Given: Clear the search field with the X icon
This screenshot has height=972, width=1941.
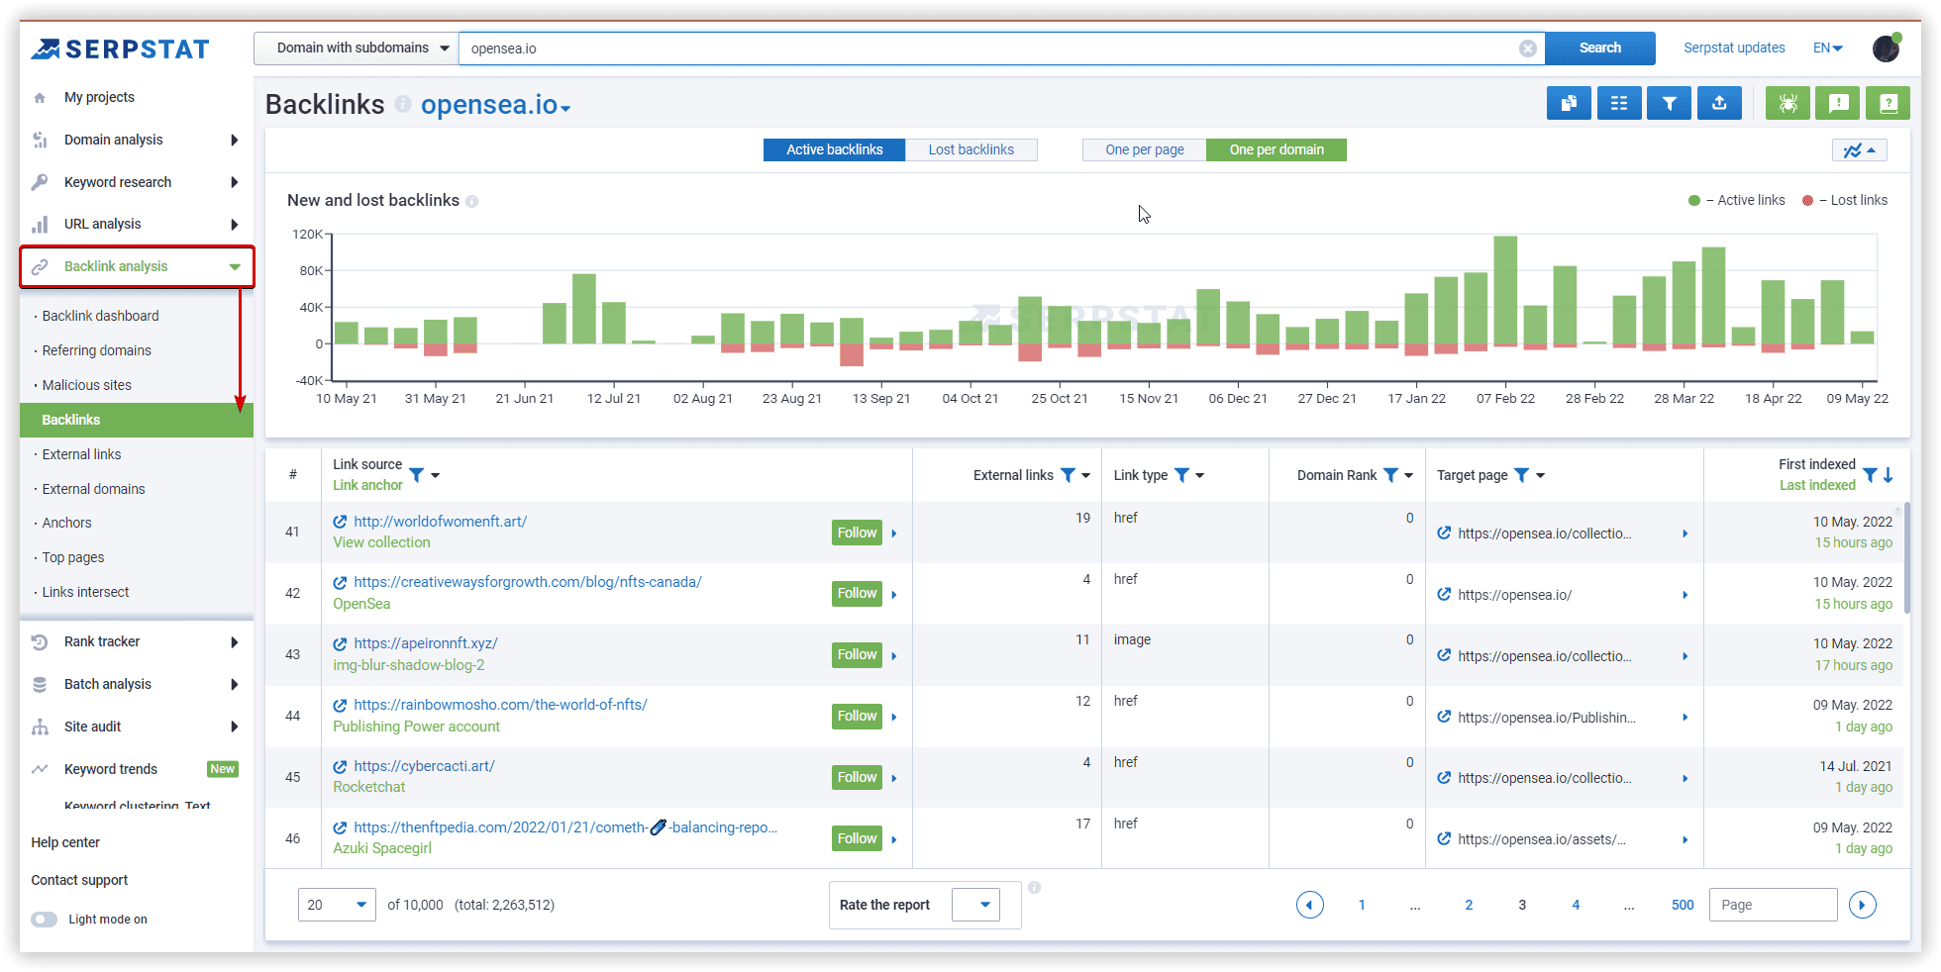Looking at the screenshot, I should click(1528, 49).
